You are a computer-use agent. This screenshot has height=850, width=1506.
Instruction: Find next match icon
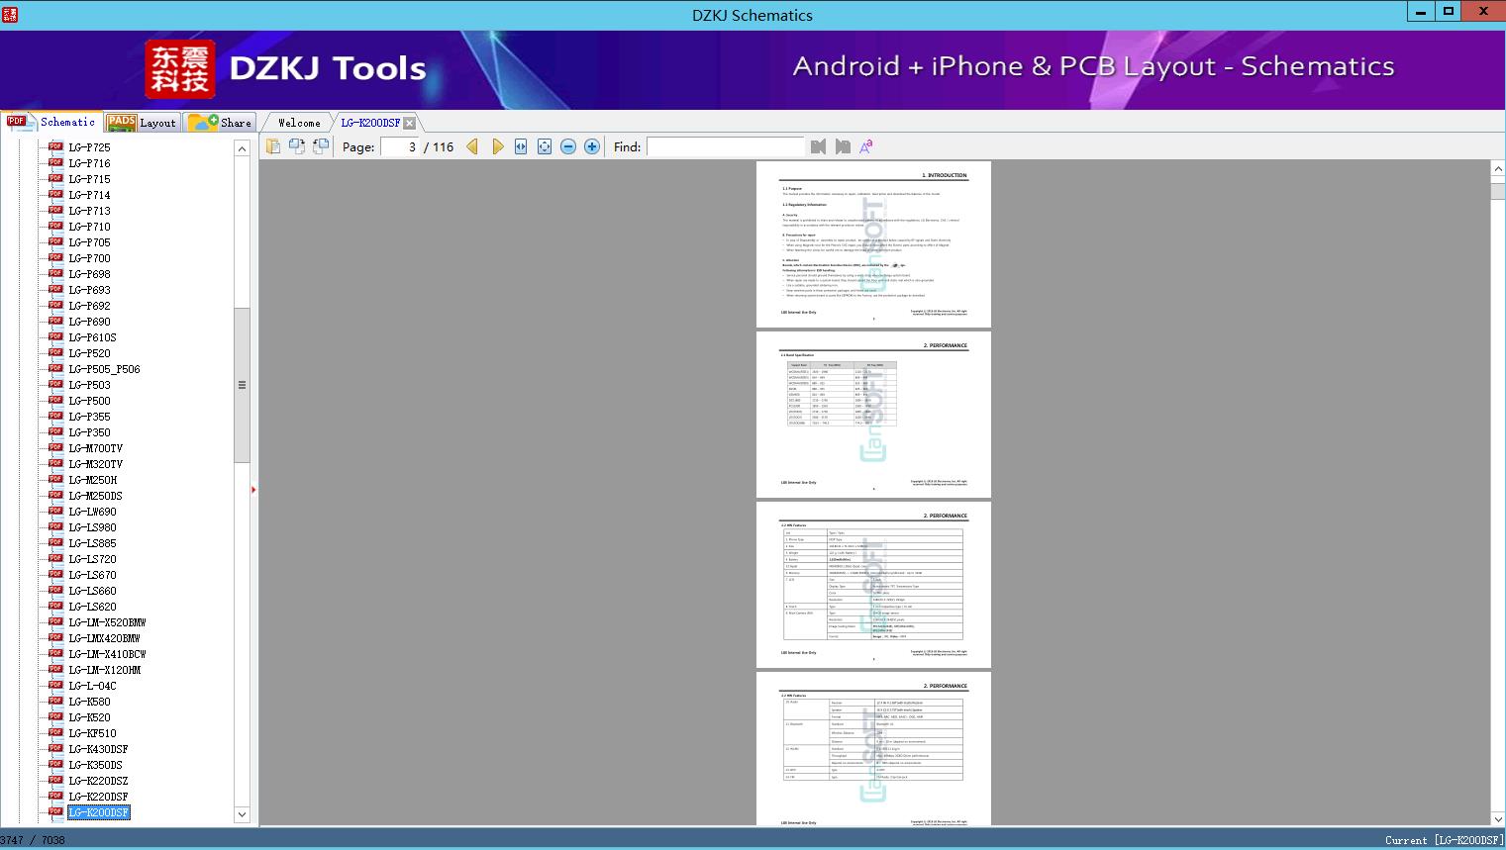click(x=843, y=146)
